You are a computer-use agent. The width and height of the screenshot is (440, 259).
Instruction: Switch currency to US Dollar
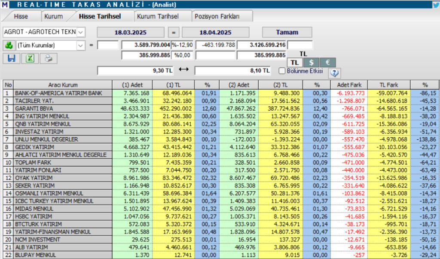(x=311, y=63)
